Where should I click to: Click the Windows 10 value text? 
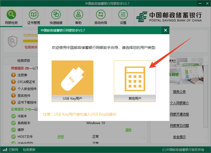coord(96,123)
